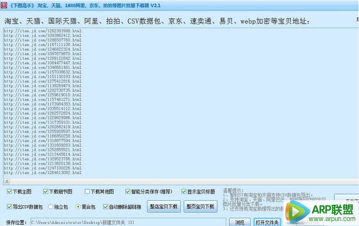Click the 整页宝贝下载 button

point(201,206)
